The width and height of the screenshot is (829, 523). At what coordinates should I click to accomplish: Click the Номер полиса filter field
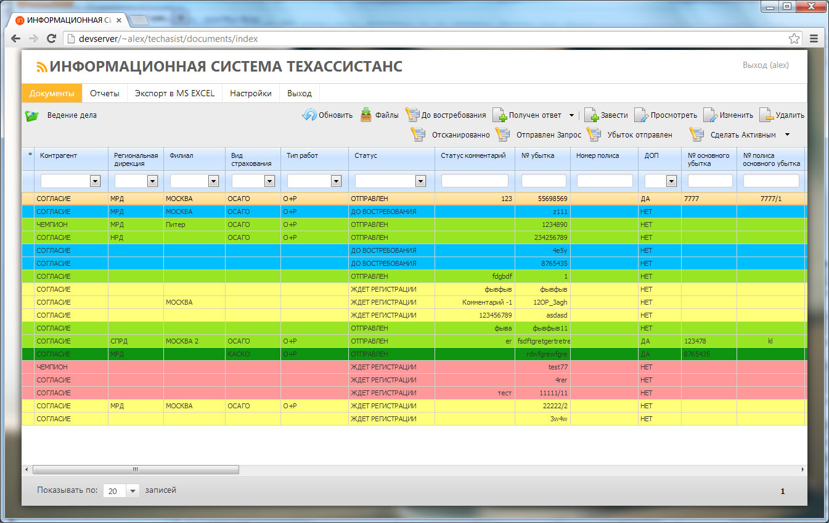point(605,181)
